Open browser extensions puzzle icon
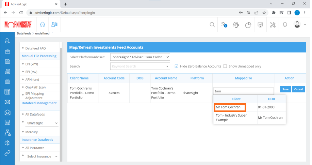The width and height of the screenshot is (312, 165). (274, 13)
